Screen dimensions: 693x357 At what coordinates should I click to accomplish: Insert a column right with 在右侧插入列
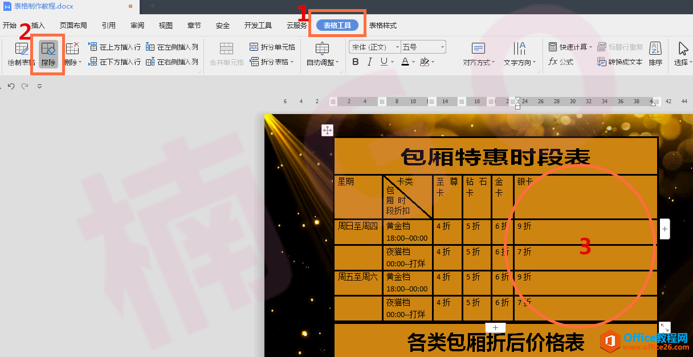tap(172, 62)
